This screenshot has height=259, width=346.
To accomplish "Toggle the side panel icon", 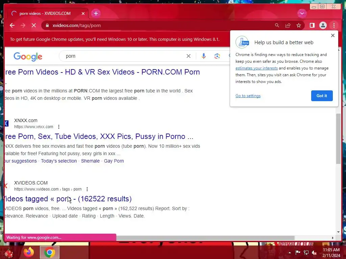I will point(312,25).
